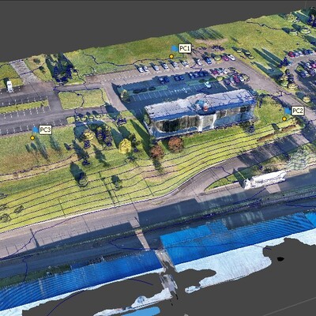The width and height of the screenshot is (316, 316).
Task: Pick the yellow point under PC3
Action: (32, 137)
